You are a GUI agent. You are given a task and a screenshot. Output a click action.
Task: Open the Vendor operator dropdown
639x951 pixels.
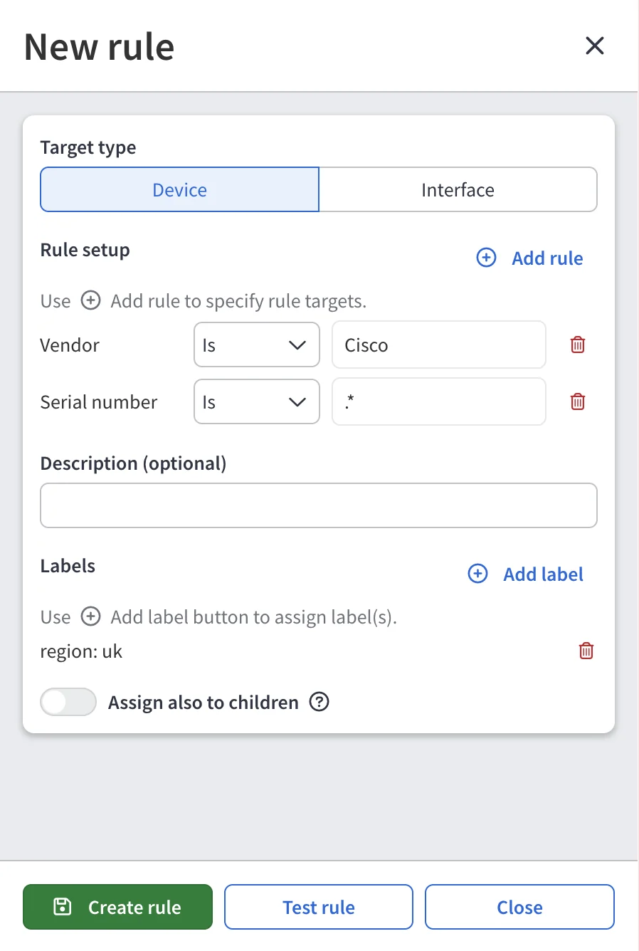click(x=257, y=345)
